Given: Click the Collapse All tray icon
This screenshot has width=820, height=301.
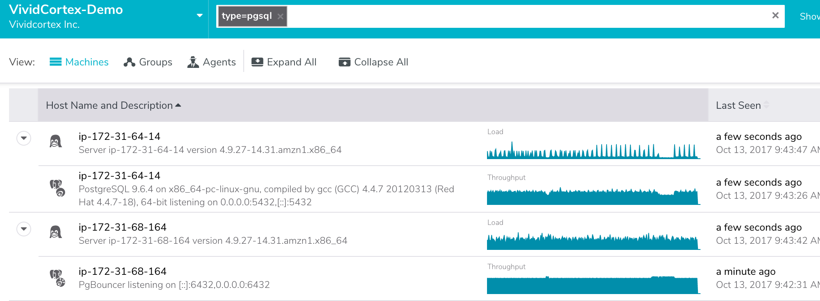Looking at the screenshot, I should (x=344, y=62).
